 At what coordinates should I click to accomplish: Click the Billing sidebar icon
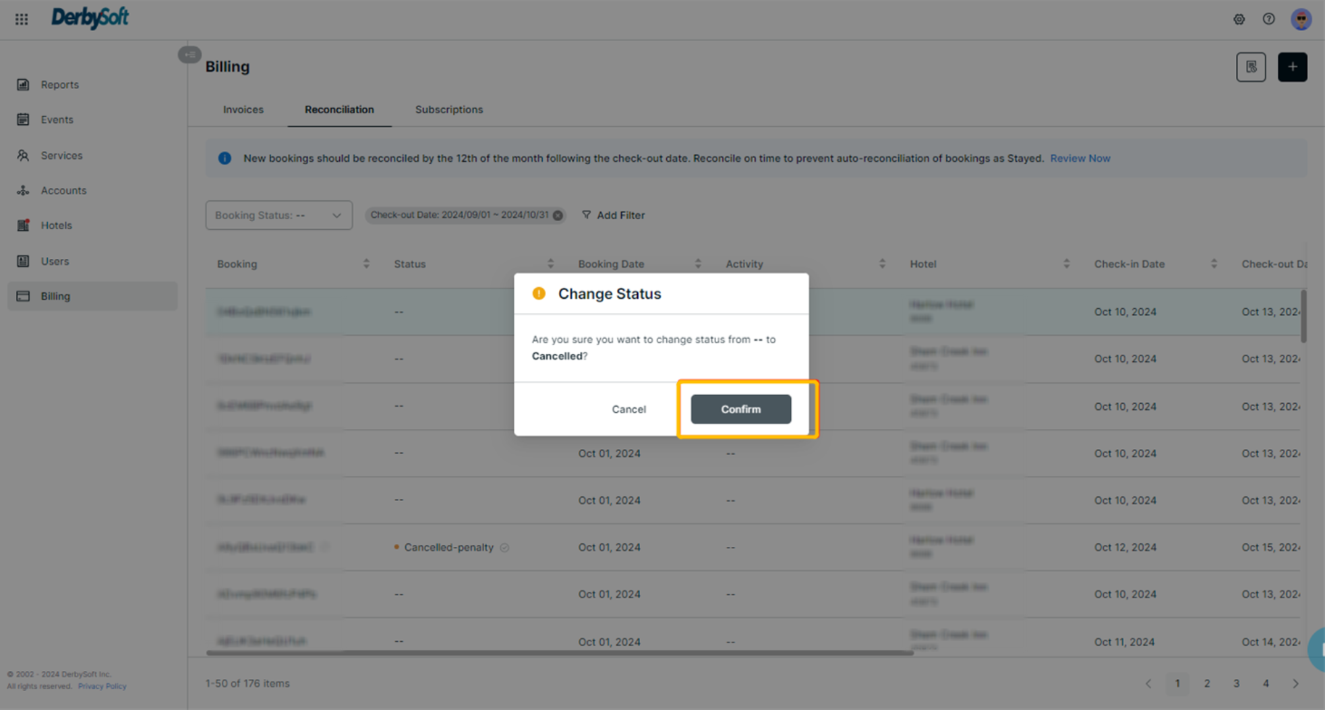(x=23, y=296)
